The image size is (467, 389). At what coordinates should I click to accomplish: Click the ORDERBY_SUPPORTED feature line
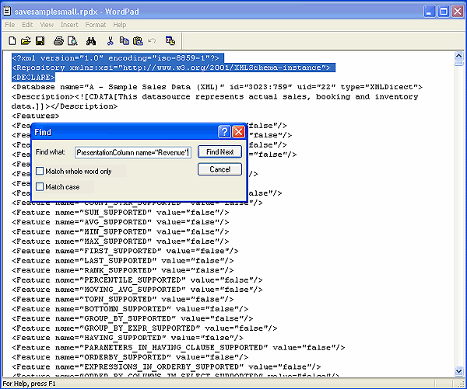(x=130, y=357)
